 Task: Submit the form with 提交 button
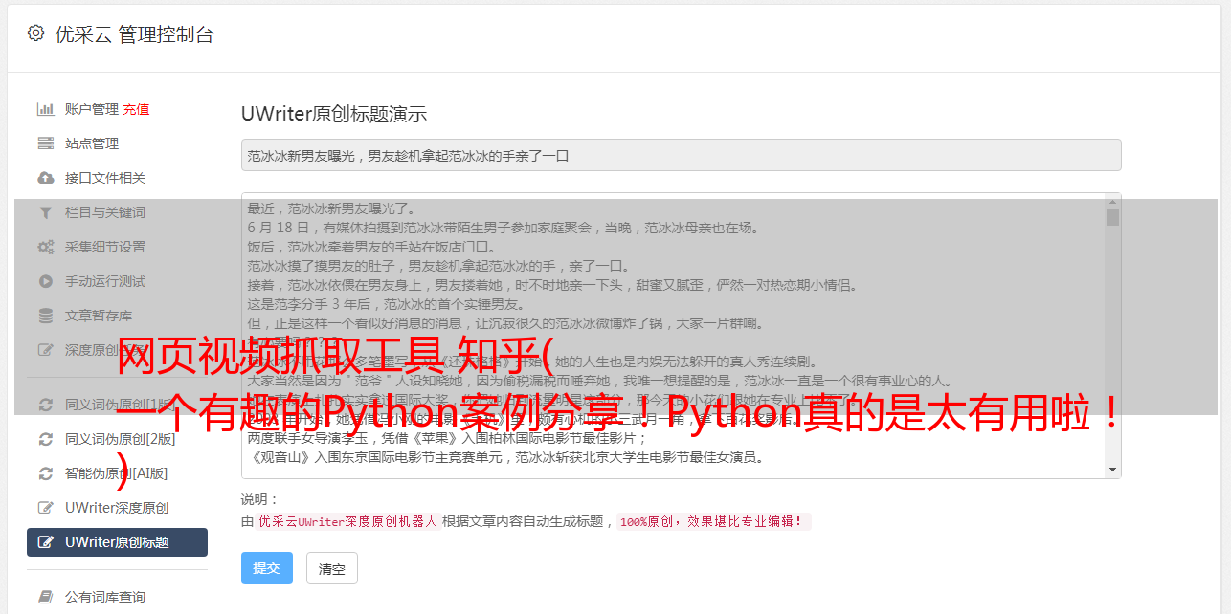point(266,568)
